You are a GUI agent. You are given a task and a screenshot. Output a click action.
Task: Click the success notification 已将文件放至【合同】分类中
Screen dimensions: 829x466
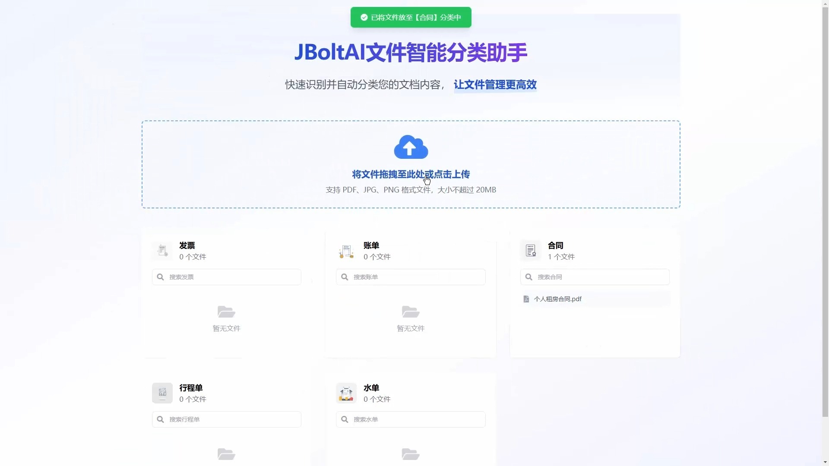[x=411, y=17]
